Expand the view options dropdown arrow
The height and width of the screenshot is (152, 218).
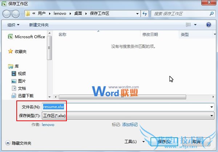(x=195, y=25)
